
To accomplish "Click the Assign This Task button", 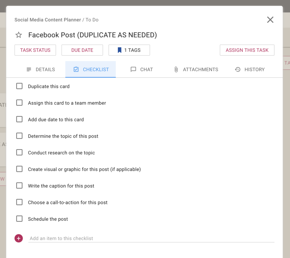I will 247,50.
